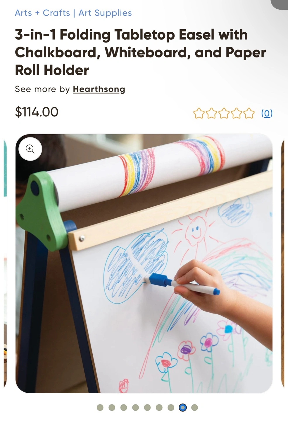Screen dimensions: 288x422
Task: Open the Arts + Crafts breadcrumb link
Action: [x=42, y=13]
